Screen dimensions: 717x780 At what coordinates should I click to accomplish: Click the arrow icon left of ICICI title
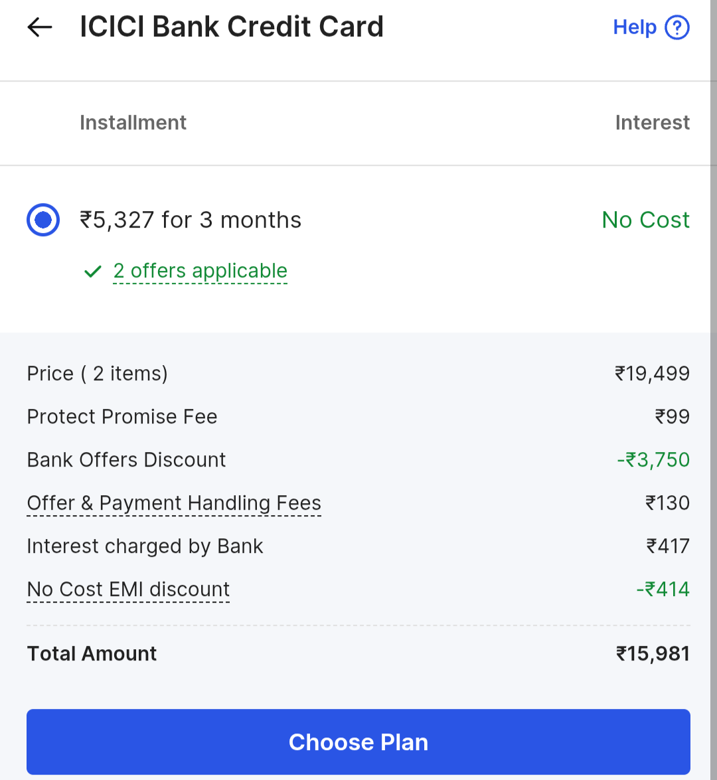click(x=39, y=27)
